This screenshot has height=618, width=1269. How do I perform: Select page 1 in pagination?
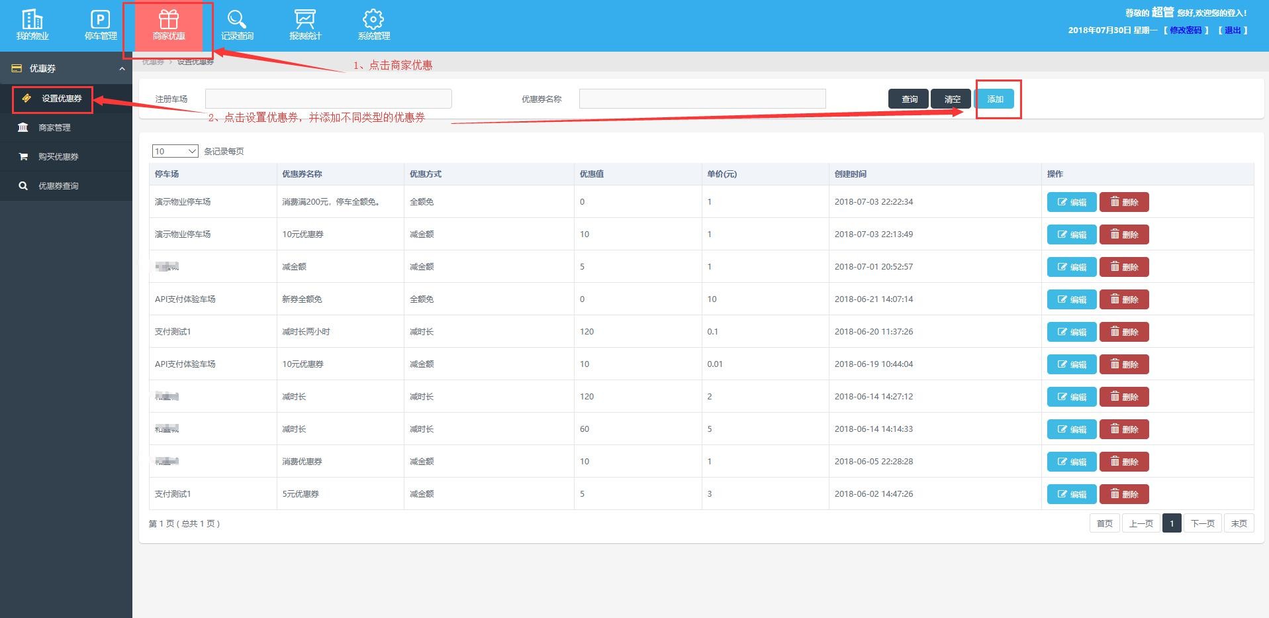(1171, 523)
